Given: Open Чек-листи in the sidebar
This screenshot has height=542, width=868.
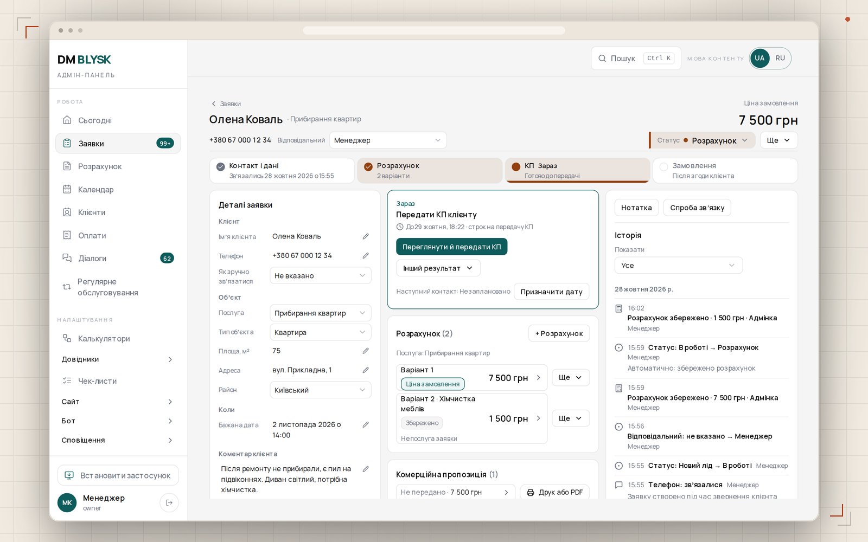Looking at the screenshot, I should point(118,381).
